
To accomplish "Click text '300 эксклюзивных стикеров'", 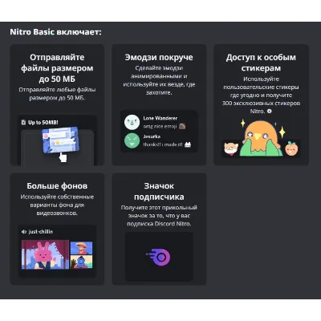I will [x=261, y=104].
